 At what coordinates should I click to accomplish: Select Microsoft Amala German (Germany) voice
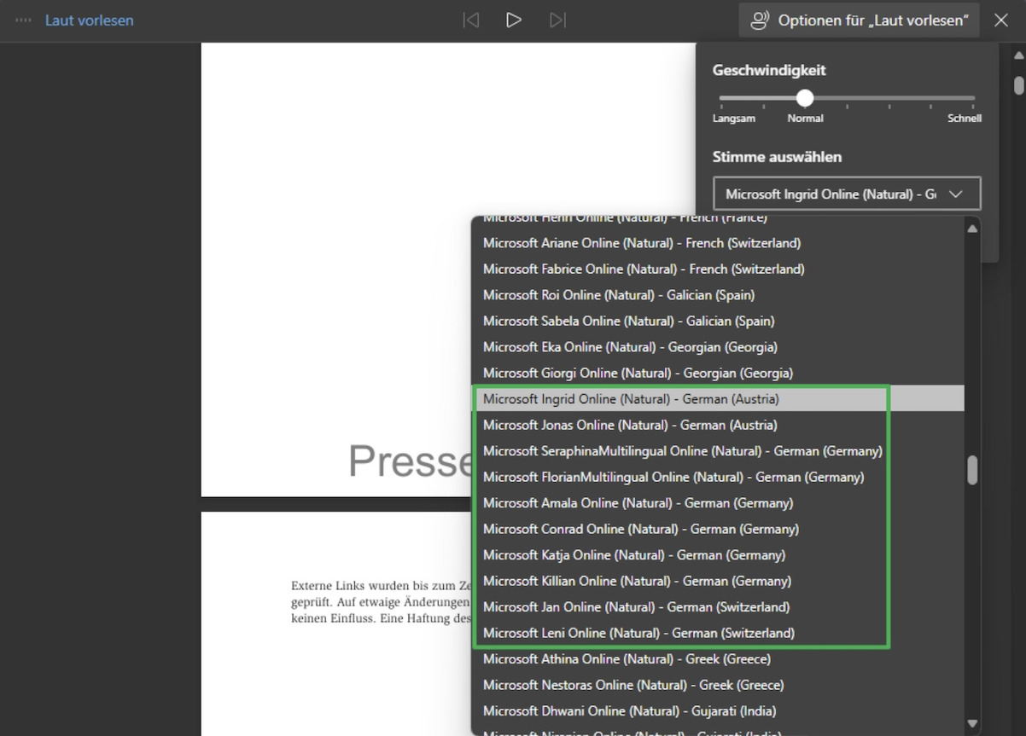coord(718,503)
